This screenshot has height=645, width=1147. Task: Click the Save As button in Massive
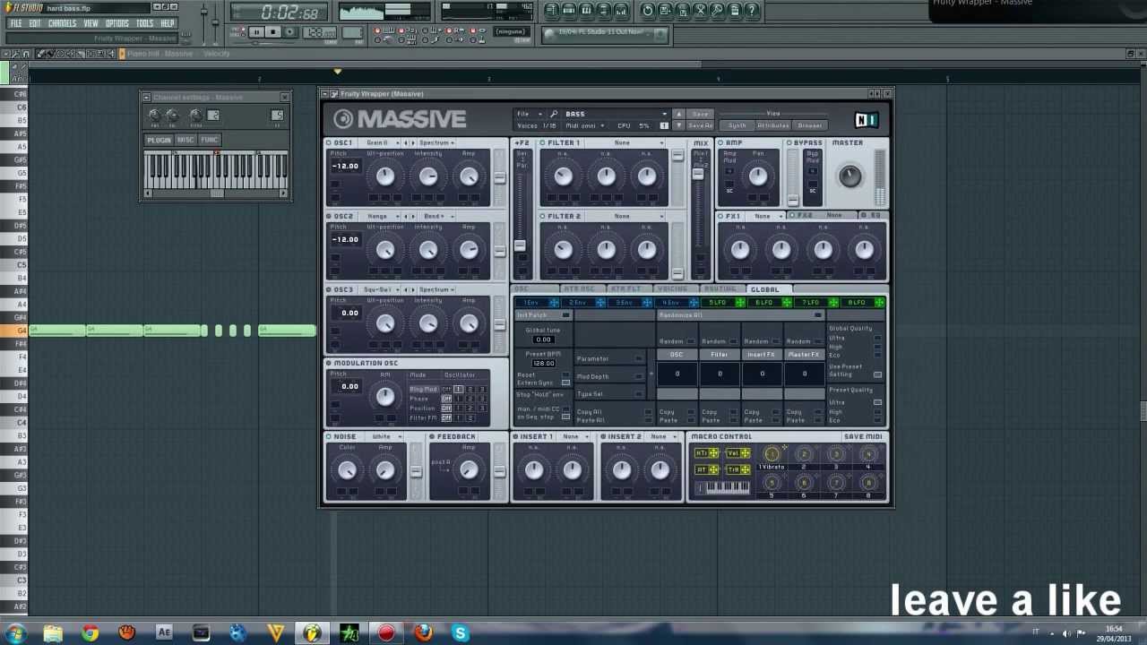pos(700,125)
